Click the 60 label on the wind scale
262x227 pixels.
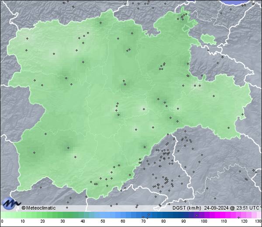[123, 221]
